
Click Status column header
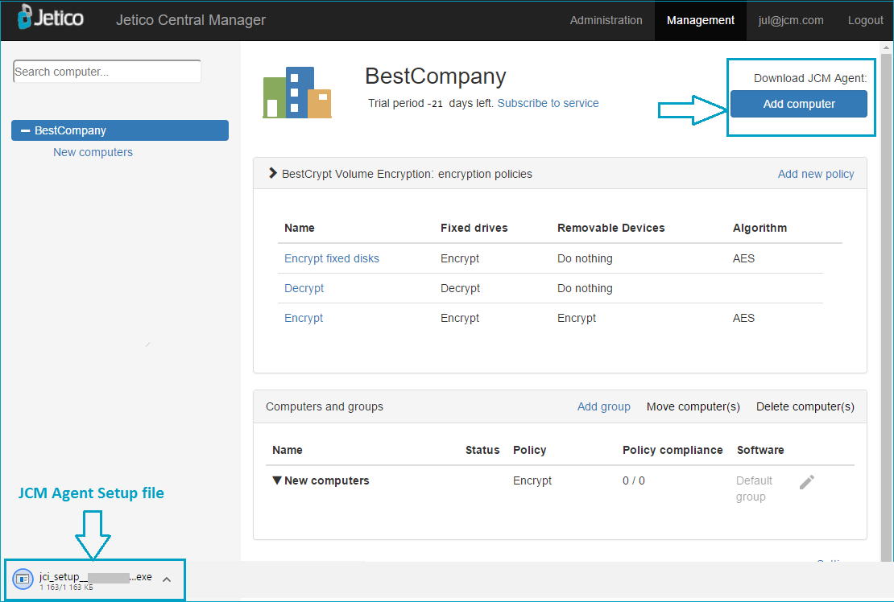(482, 450)
